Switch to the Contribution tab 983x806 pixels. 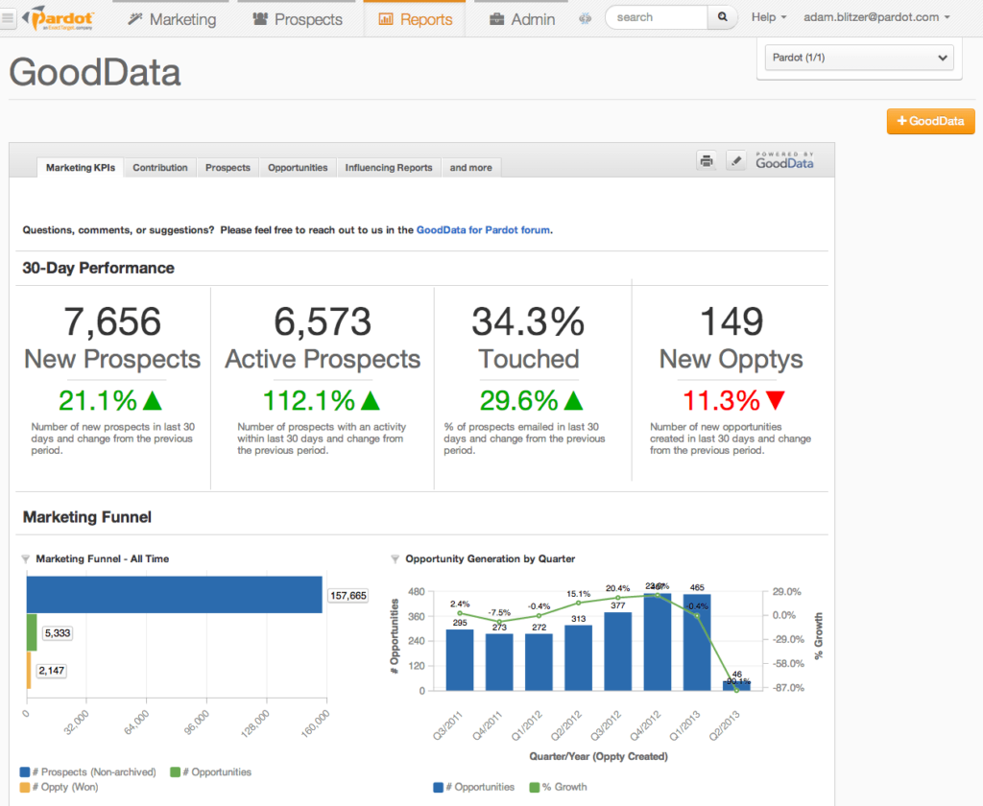click(x=159, y=167)
